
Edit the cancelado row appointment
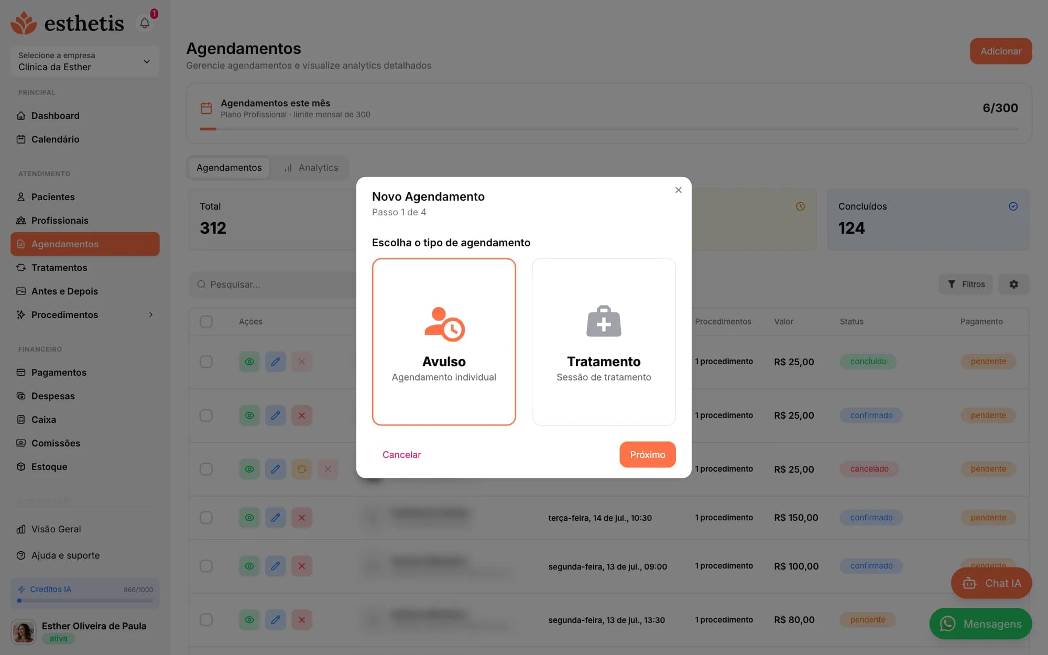276,469
